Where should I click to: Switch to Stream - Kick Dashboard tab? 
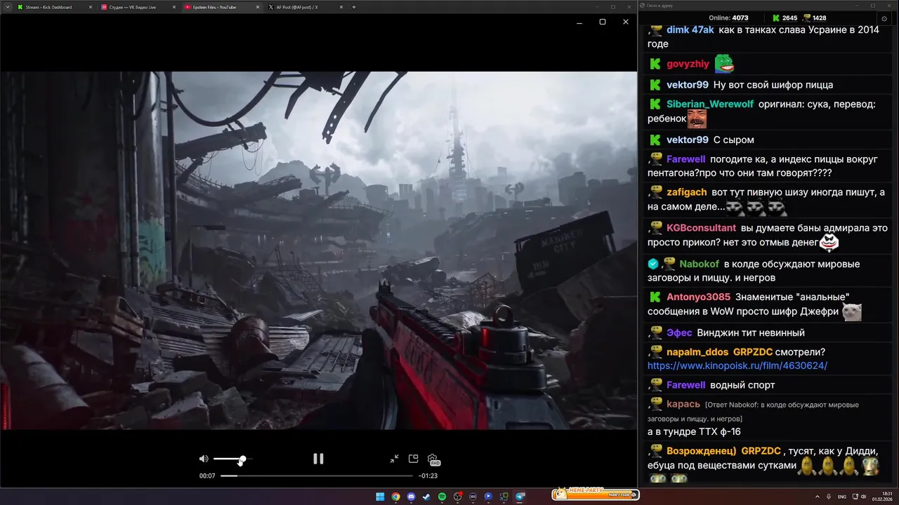click(49, 7)
